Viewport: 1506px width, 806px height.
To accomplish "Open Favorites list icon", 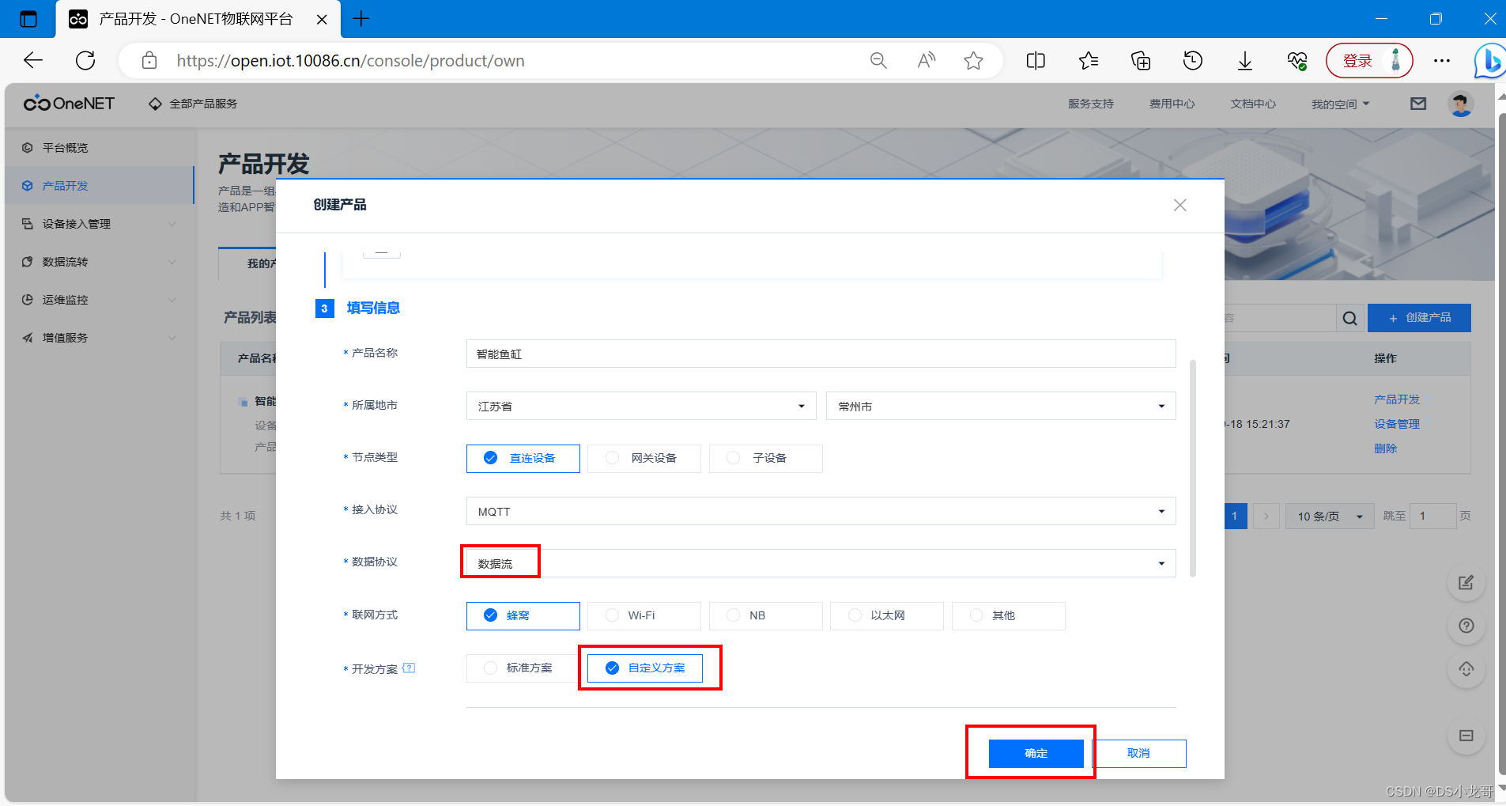I will [1089, 61].
